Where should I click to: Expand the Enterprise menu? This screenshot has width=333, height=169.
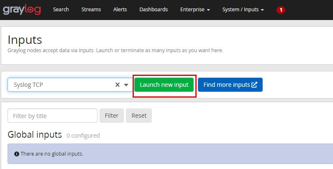click(195, 10)
